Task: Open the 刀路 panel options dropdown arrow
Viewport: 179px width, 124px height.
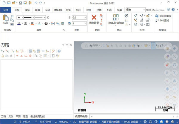Action: point(63,45)
